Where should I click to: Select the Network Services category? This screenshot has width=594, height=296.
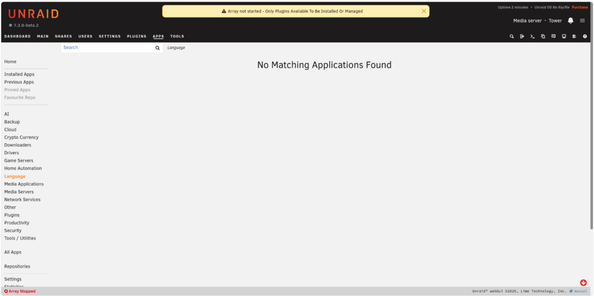tap(23, 199)
